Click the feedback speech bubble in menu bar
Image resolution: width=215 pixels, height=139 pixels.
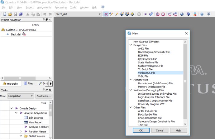point(103,7)
